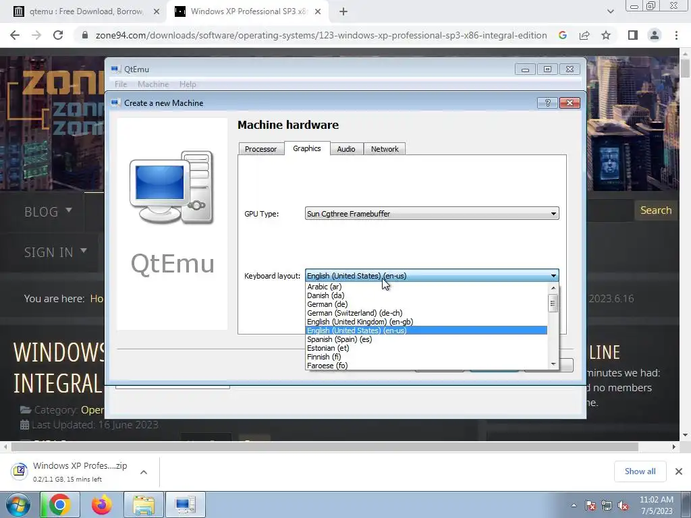
Task: Reload the zone94 page
Action: tap(58, 35)
